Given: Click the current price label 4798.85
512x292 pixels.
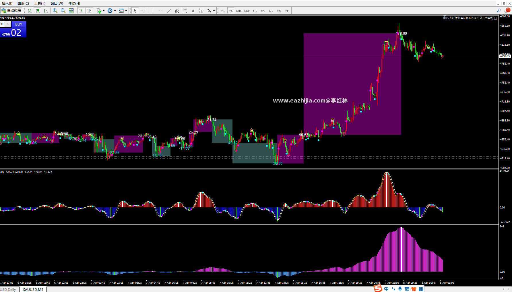Looking at the screenshot, I should (x=505, y=56).
